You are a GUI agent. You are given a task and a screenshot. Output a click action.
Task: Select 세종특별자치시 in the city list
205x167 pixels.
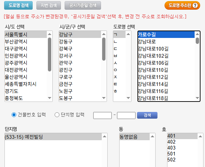coord(26,84)
